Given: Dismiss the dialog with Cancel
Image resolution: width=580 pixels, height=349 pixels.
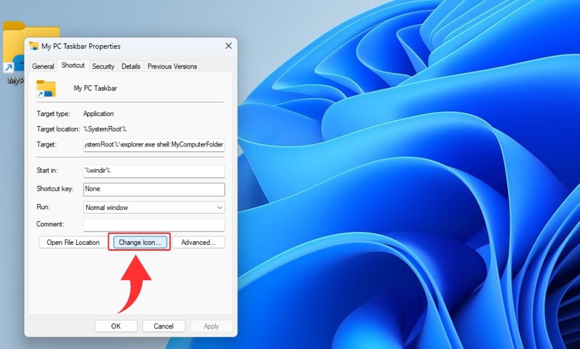Looking at the screenshot, I should 164,326.
